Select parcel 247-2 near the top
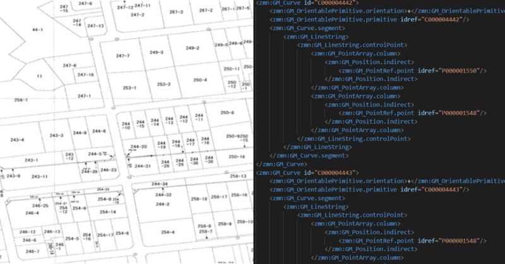 138,14
